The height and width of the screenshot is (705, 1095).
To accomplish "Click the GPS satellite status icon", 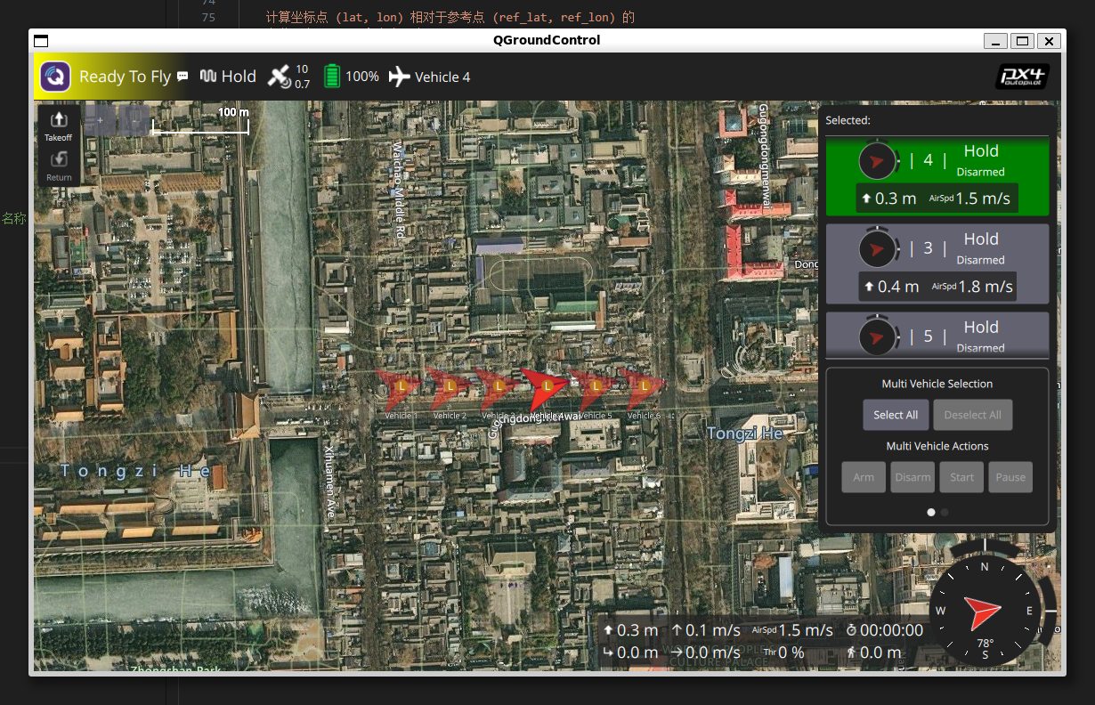I will click(280, 77).
